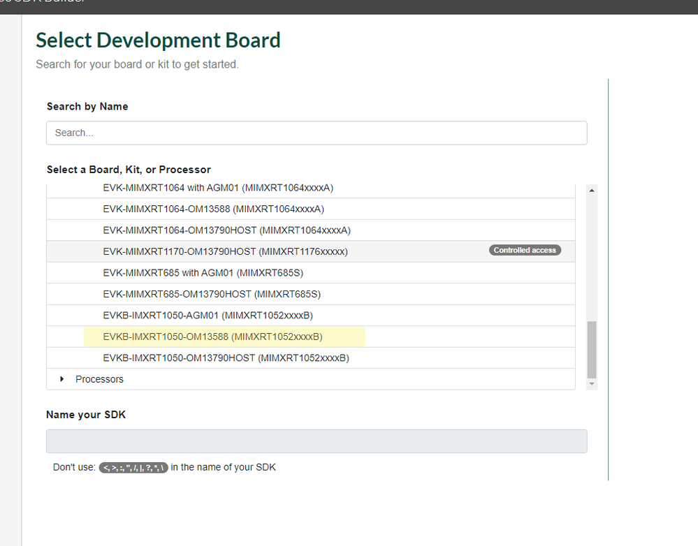Screen dimensions: 698x546
Task: Select EVK-MIMXRT1170-OM13790HOST board
Action: point(225,251)
